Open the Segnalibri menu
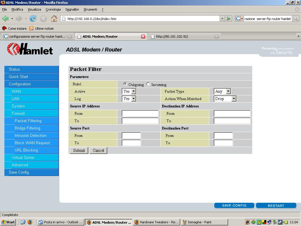301x226 pixels. (72, 9)
